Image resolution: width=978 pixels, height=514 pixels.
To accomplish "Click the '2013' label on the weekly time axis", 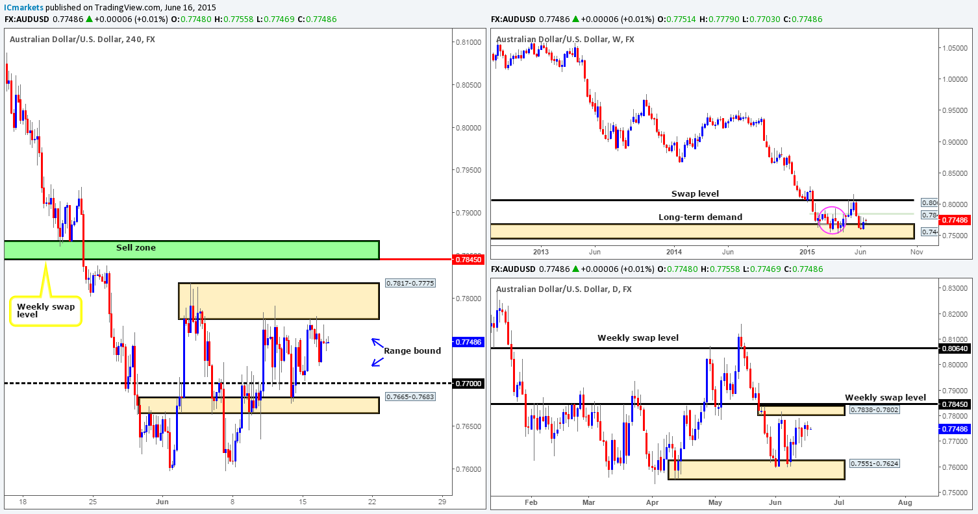I will 541,251.
